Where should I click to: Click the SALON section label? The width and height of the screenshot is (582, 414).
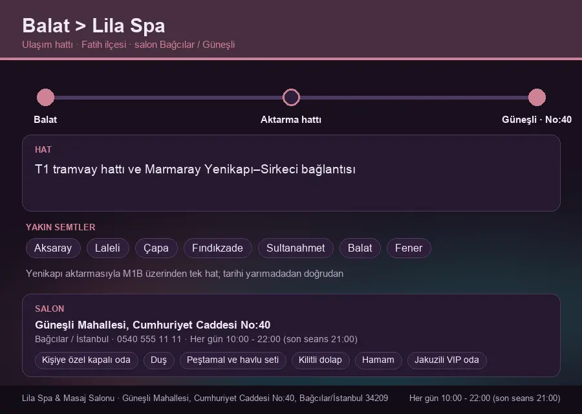[x=49, y=309]
